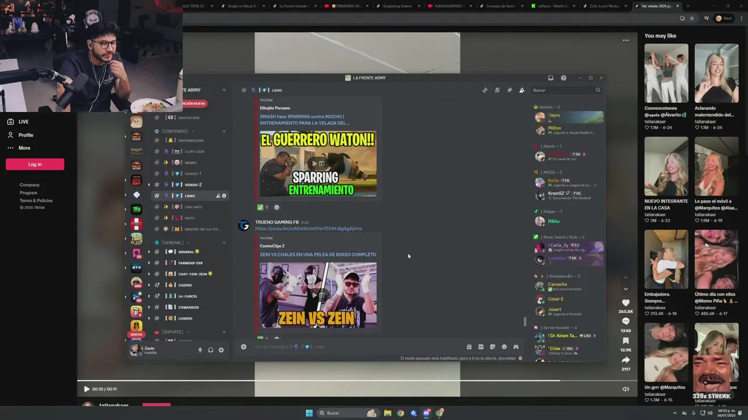
Task: Toggle TikTok video volume speaker
Action: pyautogui.click(x=625, y=389)
